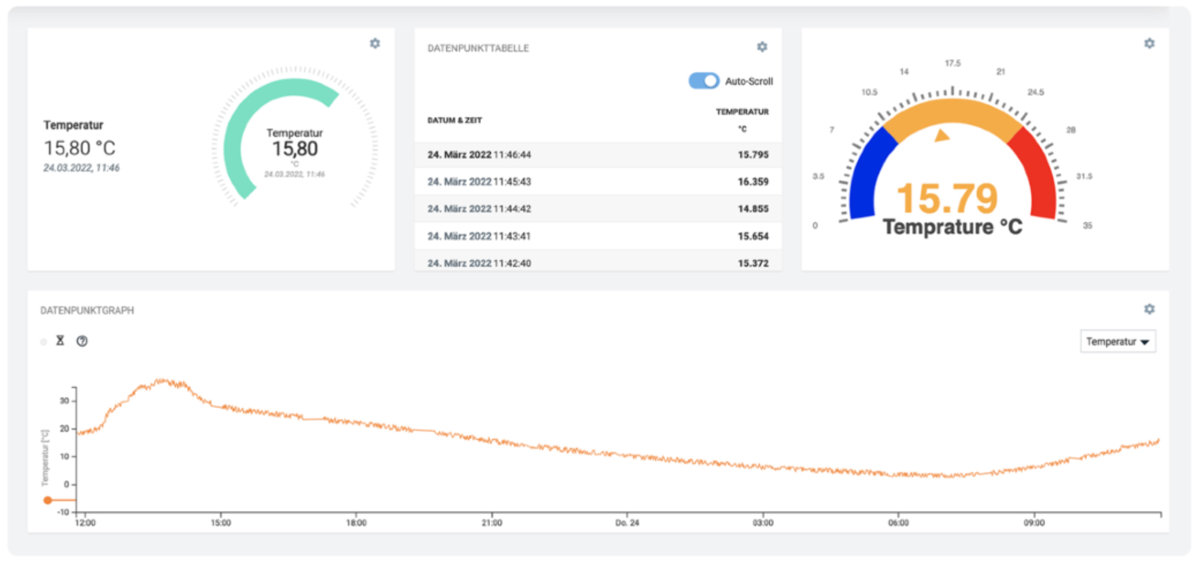Open settings gear of Temperatur radial widget
This screenshot has height=564, width=1200.
(375, 43)
